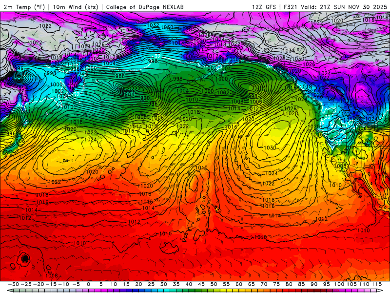Click the "25" value on the temperature scale

pyautogui.click(x=151, y=284)
